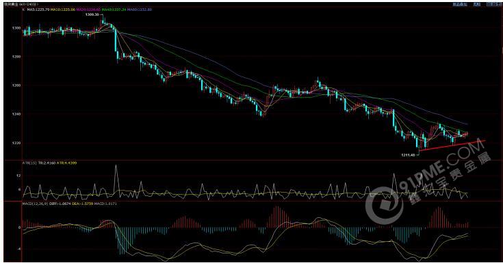Toggle the yellow MA10 moving average label
503x263 pixels.
pos(63,10)
